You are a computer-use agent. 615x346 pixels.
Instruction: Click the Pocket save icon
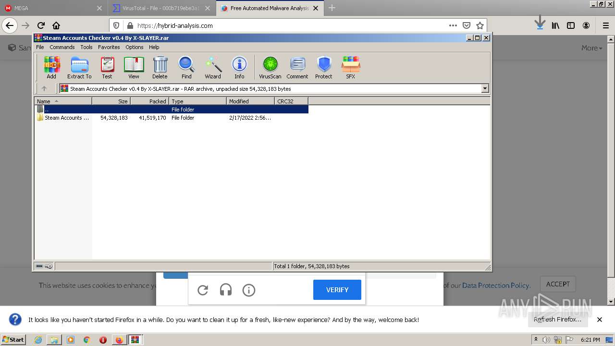(x=467, y=25)
